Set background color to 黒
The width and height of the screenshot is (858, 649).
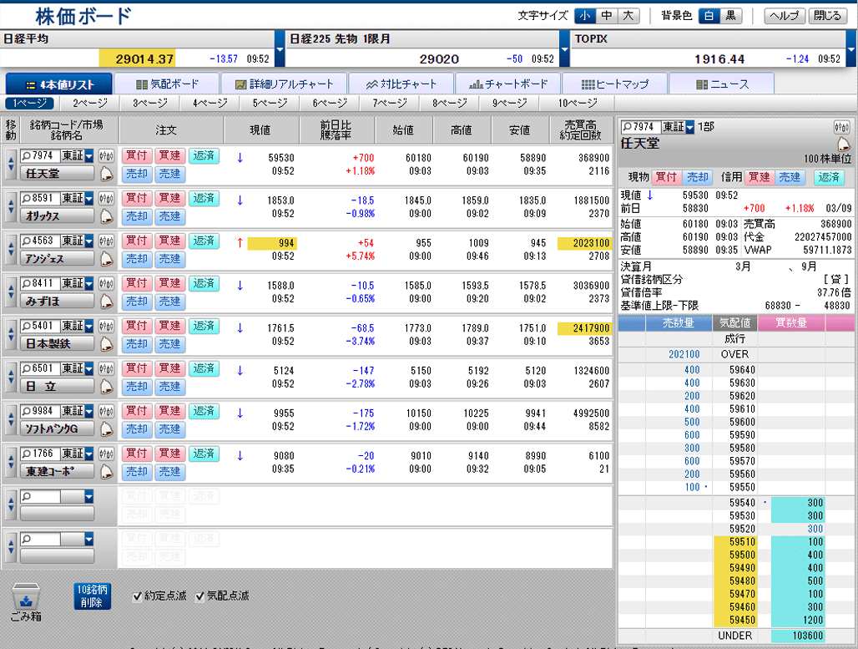pos(731,16)
